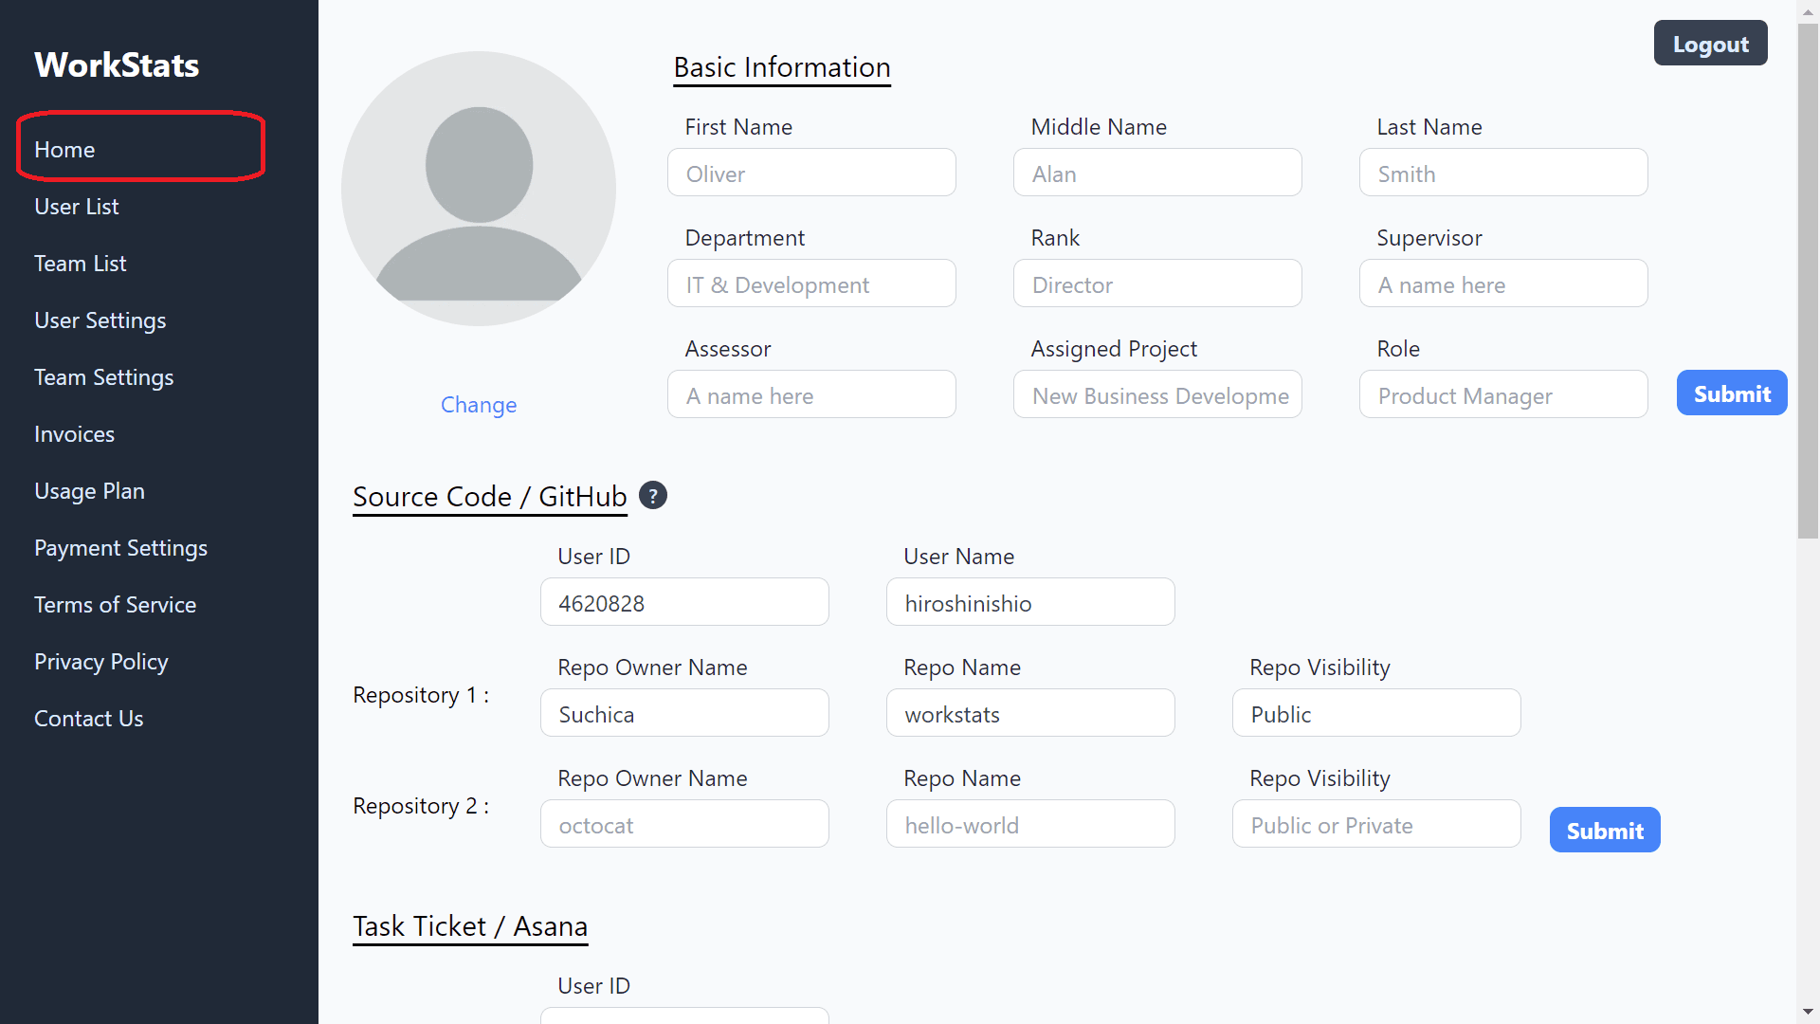Click the Repository 1 label
Image resolution: width=1820 pixels, height=1024 pixels.
point(421,695)
